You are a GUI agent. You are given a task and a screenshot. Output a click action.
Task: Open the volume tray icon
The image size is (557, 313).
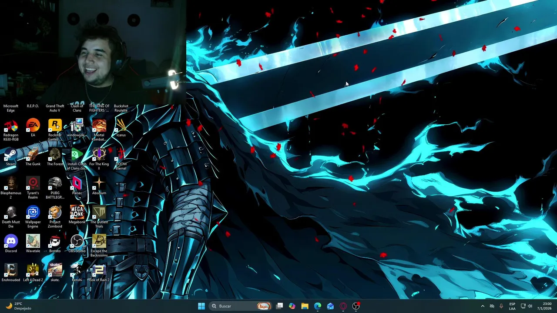pos(530,306)
